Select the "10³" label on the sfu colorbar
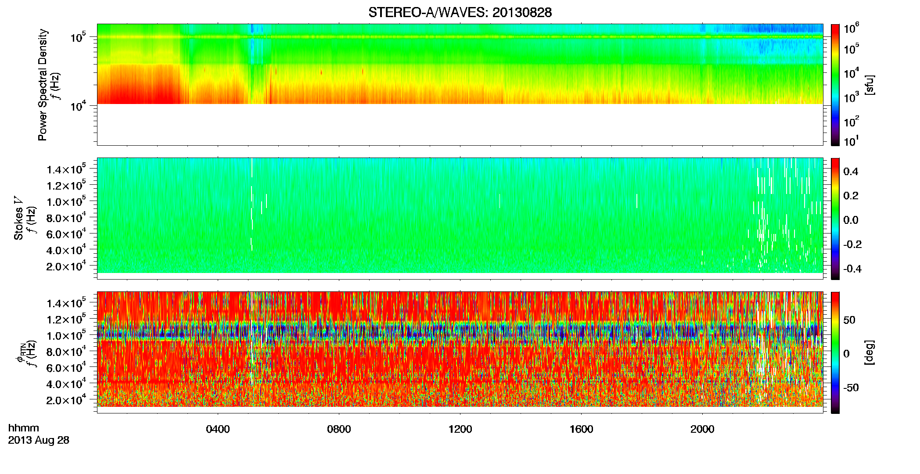The width and height of the screenshot is (920, 474). click(x=852, y=97)
